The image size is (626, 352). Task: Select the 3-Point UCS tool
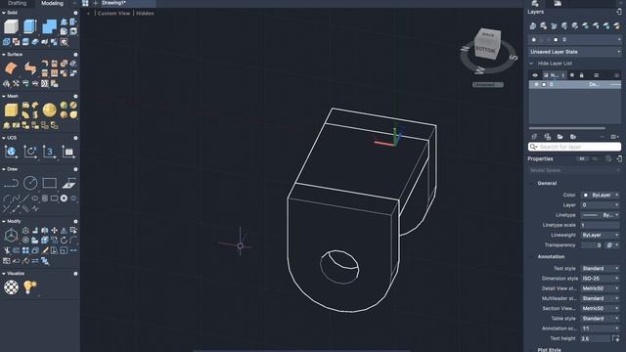click(49, 152)
